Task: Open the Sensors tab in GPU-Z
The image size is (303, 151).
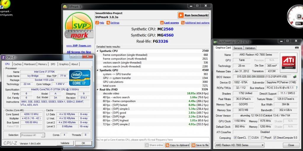Action: click(238, 48)
